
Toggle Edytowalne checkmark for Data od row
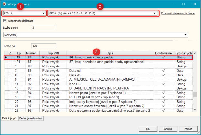pos(164,70)
